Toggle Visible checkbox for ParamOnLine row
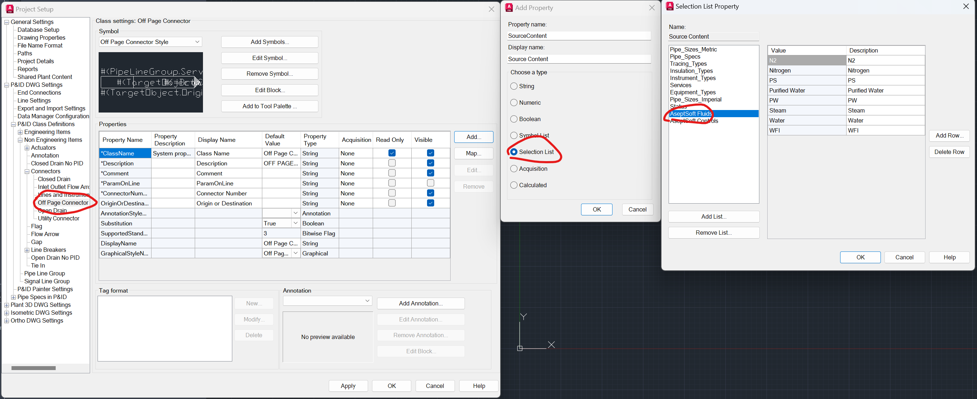977x399 pixels. click(431, 183)
